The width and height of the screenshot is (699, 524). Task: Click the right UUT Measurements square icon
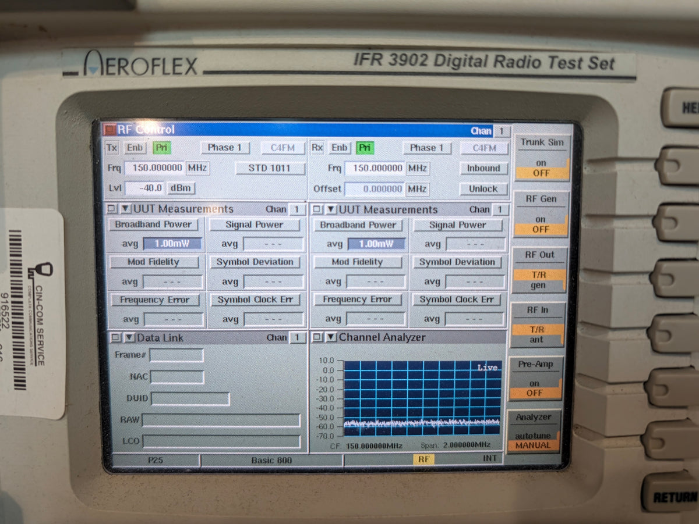click(317, 209)
